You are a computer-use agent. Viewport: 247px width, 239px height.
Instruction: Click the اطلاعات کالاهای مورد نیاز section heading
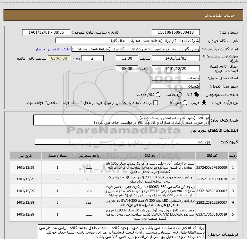pos(214,131)
